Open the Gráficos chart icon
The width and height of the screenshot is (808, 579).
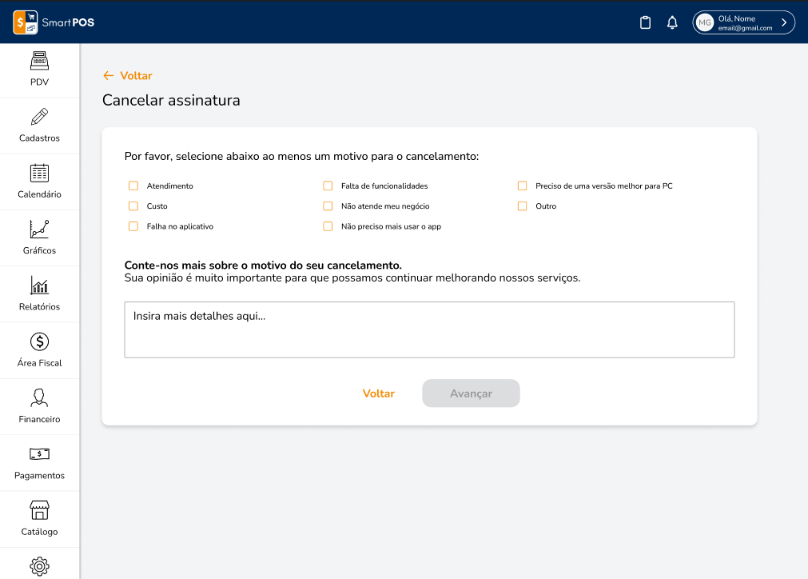[x=39, y=229]
